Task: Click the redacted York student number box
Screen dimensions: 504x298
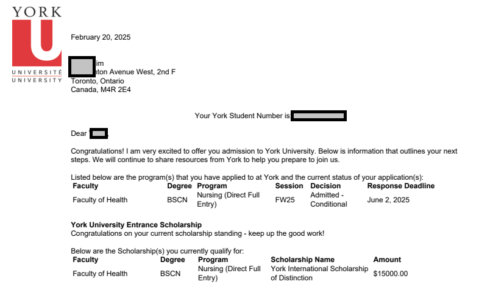Action: point(319,116)
